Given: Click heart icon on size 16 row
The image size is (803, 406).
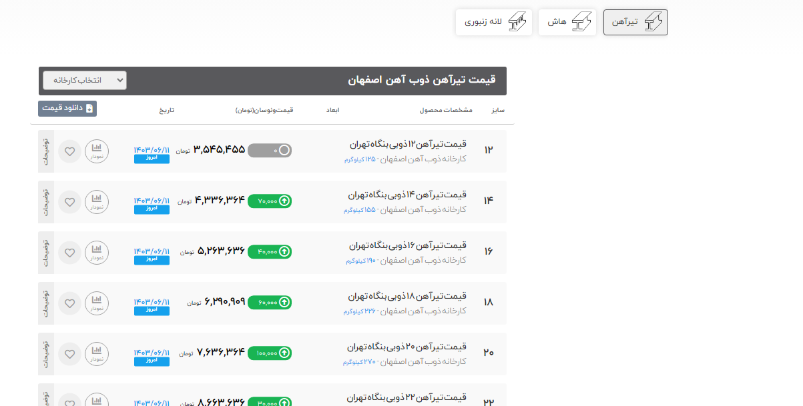Looking at the screenshot, I should pyautogui.click(x=69, y=253).
